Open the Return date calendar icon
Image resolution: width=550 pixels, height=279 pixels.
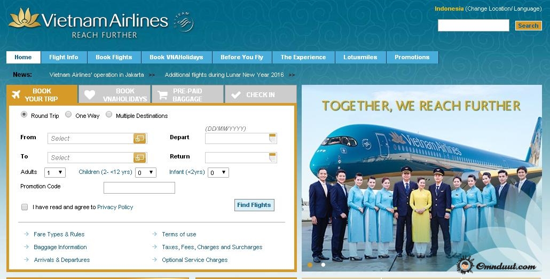[272, 157]
